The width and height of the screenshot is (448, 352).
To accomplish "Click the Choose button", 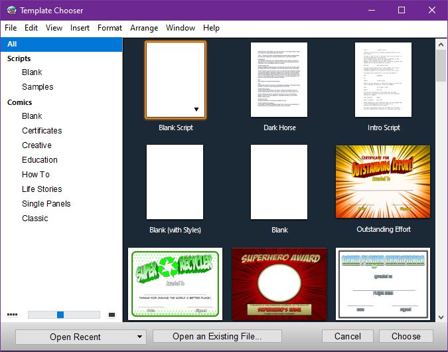I will point(406,336).
